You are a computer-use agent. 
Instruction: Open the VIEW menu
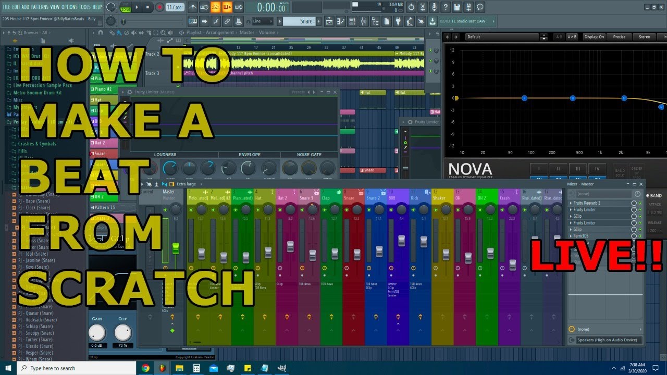(x=55, y=7)
